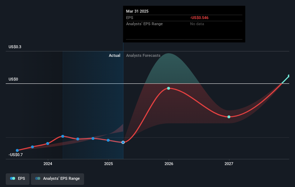Click the 2027 forecast EPS data point
This screenshot has height=187, width=295.
[229, 117]
